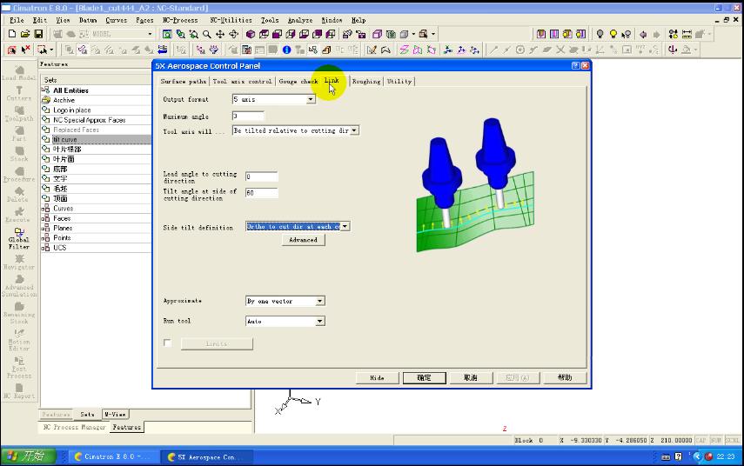Click the Load Model sidebar icon

pyautogui.click(x=19, y=73)
